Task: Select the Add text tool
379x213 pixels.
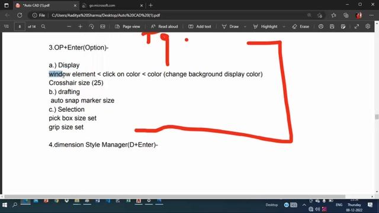Action: 200,27
